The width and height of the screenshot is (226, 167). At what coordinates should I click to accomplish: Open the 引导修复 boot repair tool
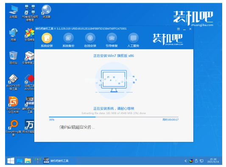[112, 40]
